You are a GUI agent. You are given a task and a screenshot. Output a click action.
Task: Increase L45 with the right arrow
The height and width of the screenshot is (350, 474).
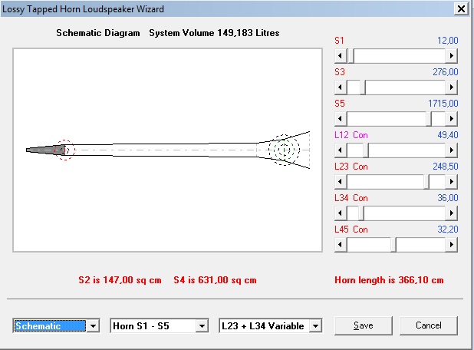pyautogui.click(x=451, y=244)
